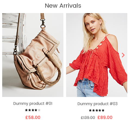Click third star under Dummy product #01
This screenshot has height=122, width=130.
[33, 110]
